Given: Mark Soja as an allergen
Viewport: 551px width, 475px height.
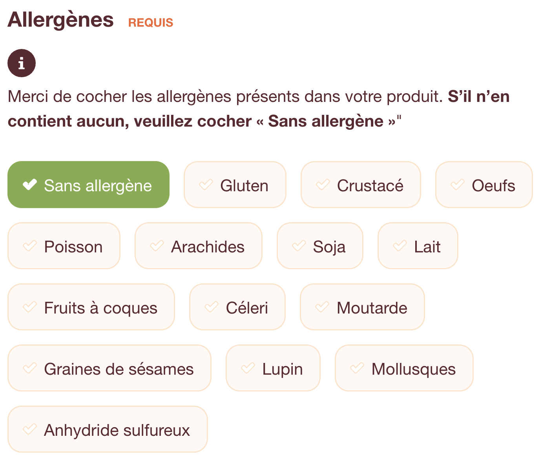Looking at the screenshot, I should point(320,246).
